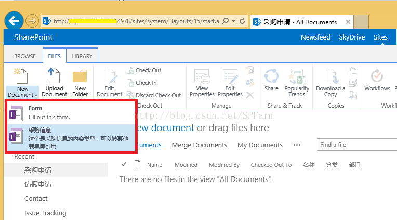Viewport: 397px width, 220px height.
Task: Open SkyDrive in the top bar
Action: pos(352,37)
